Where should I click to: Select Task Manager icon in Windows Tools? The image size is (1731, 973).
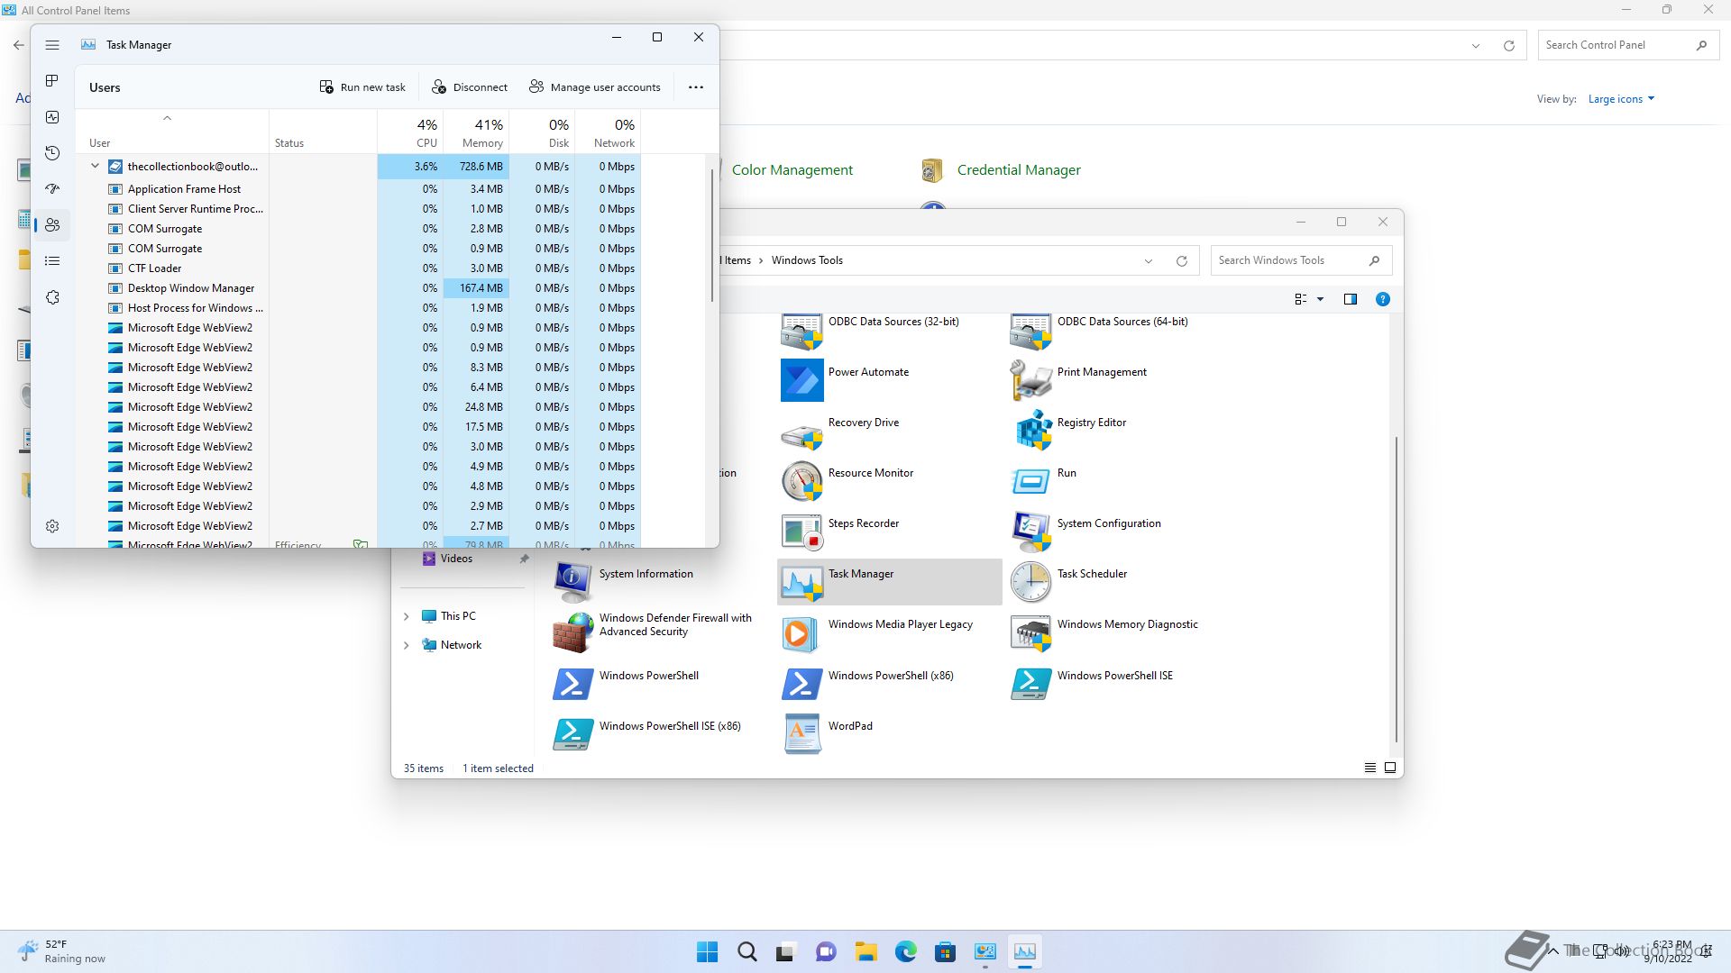pyautogui.click(x=801, y=583)
